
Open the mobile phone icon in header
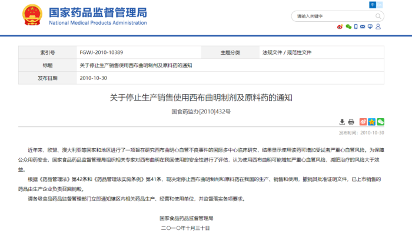355,26
